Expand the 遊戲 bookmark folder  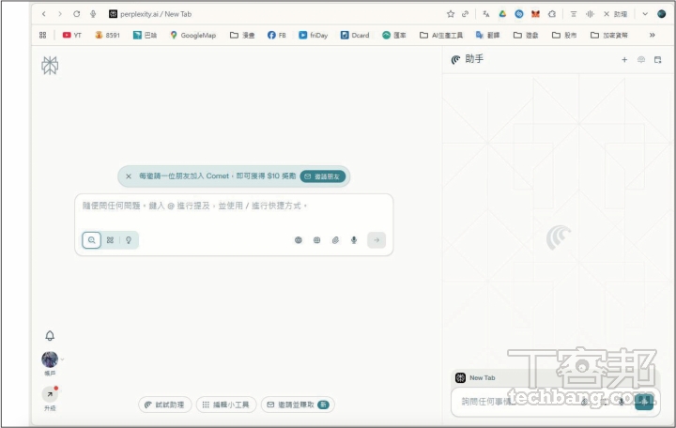point(526,35)
